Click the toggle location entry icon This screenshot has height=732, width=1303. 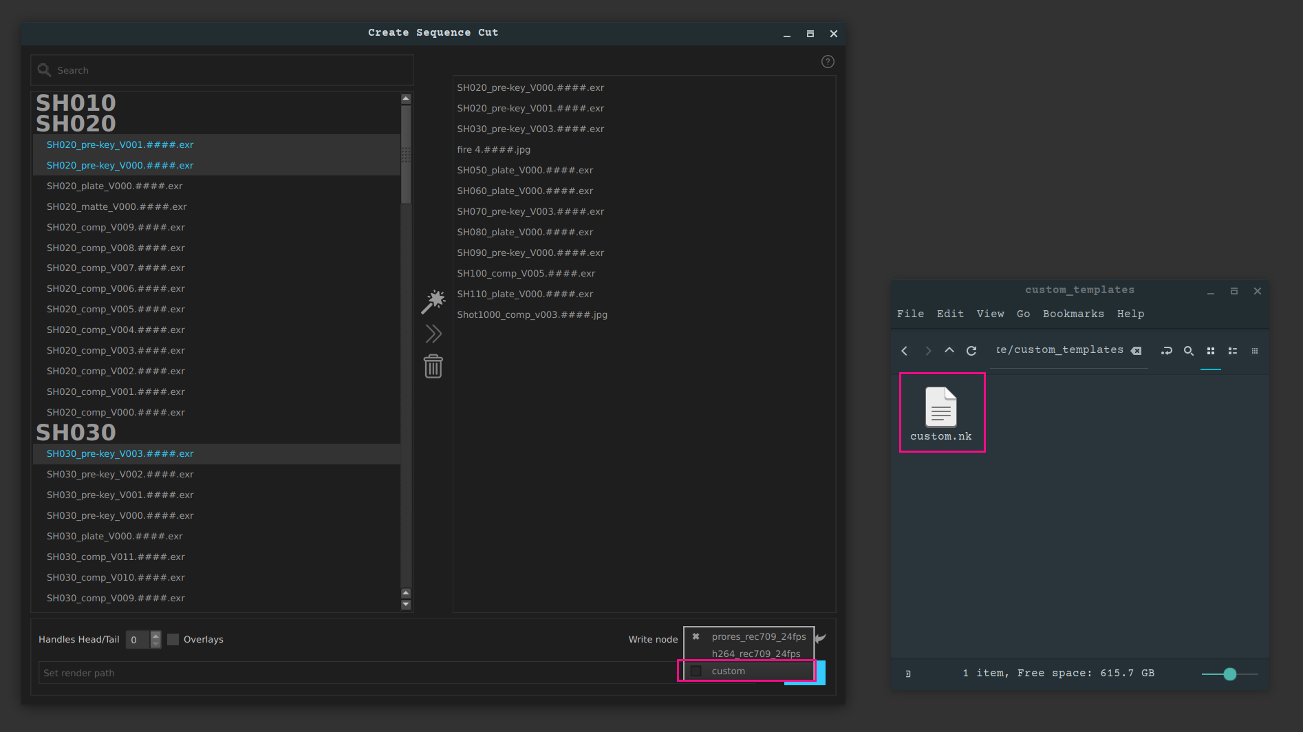[x=1166, y=351]
